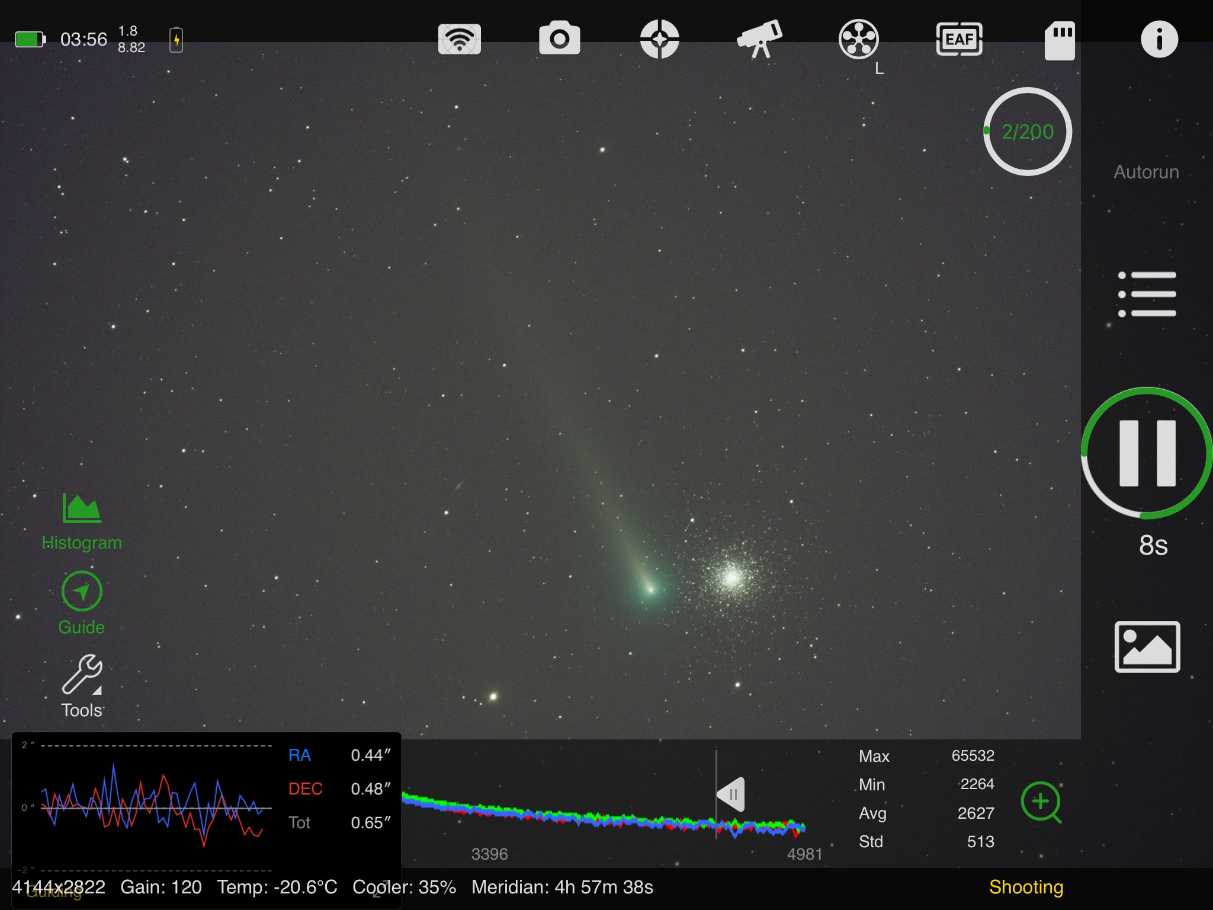Open the info icon
This screenshot has height=910, width=1213.
coord(1159,39)
